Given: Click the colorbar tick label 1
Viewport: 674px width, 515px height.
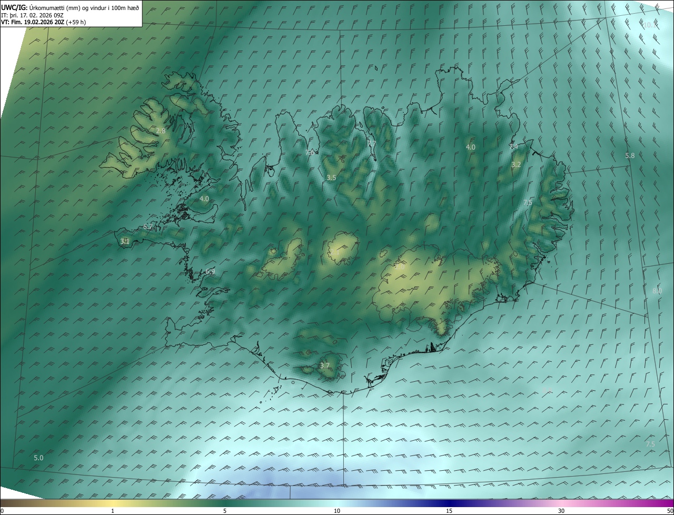Looking at the screenshot, I should click(113, 511).
